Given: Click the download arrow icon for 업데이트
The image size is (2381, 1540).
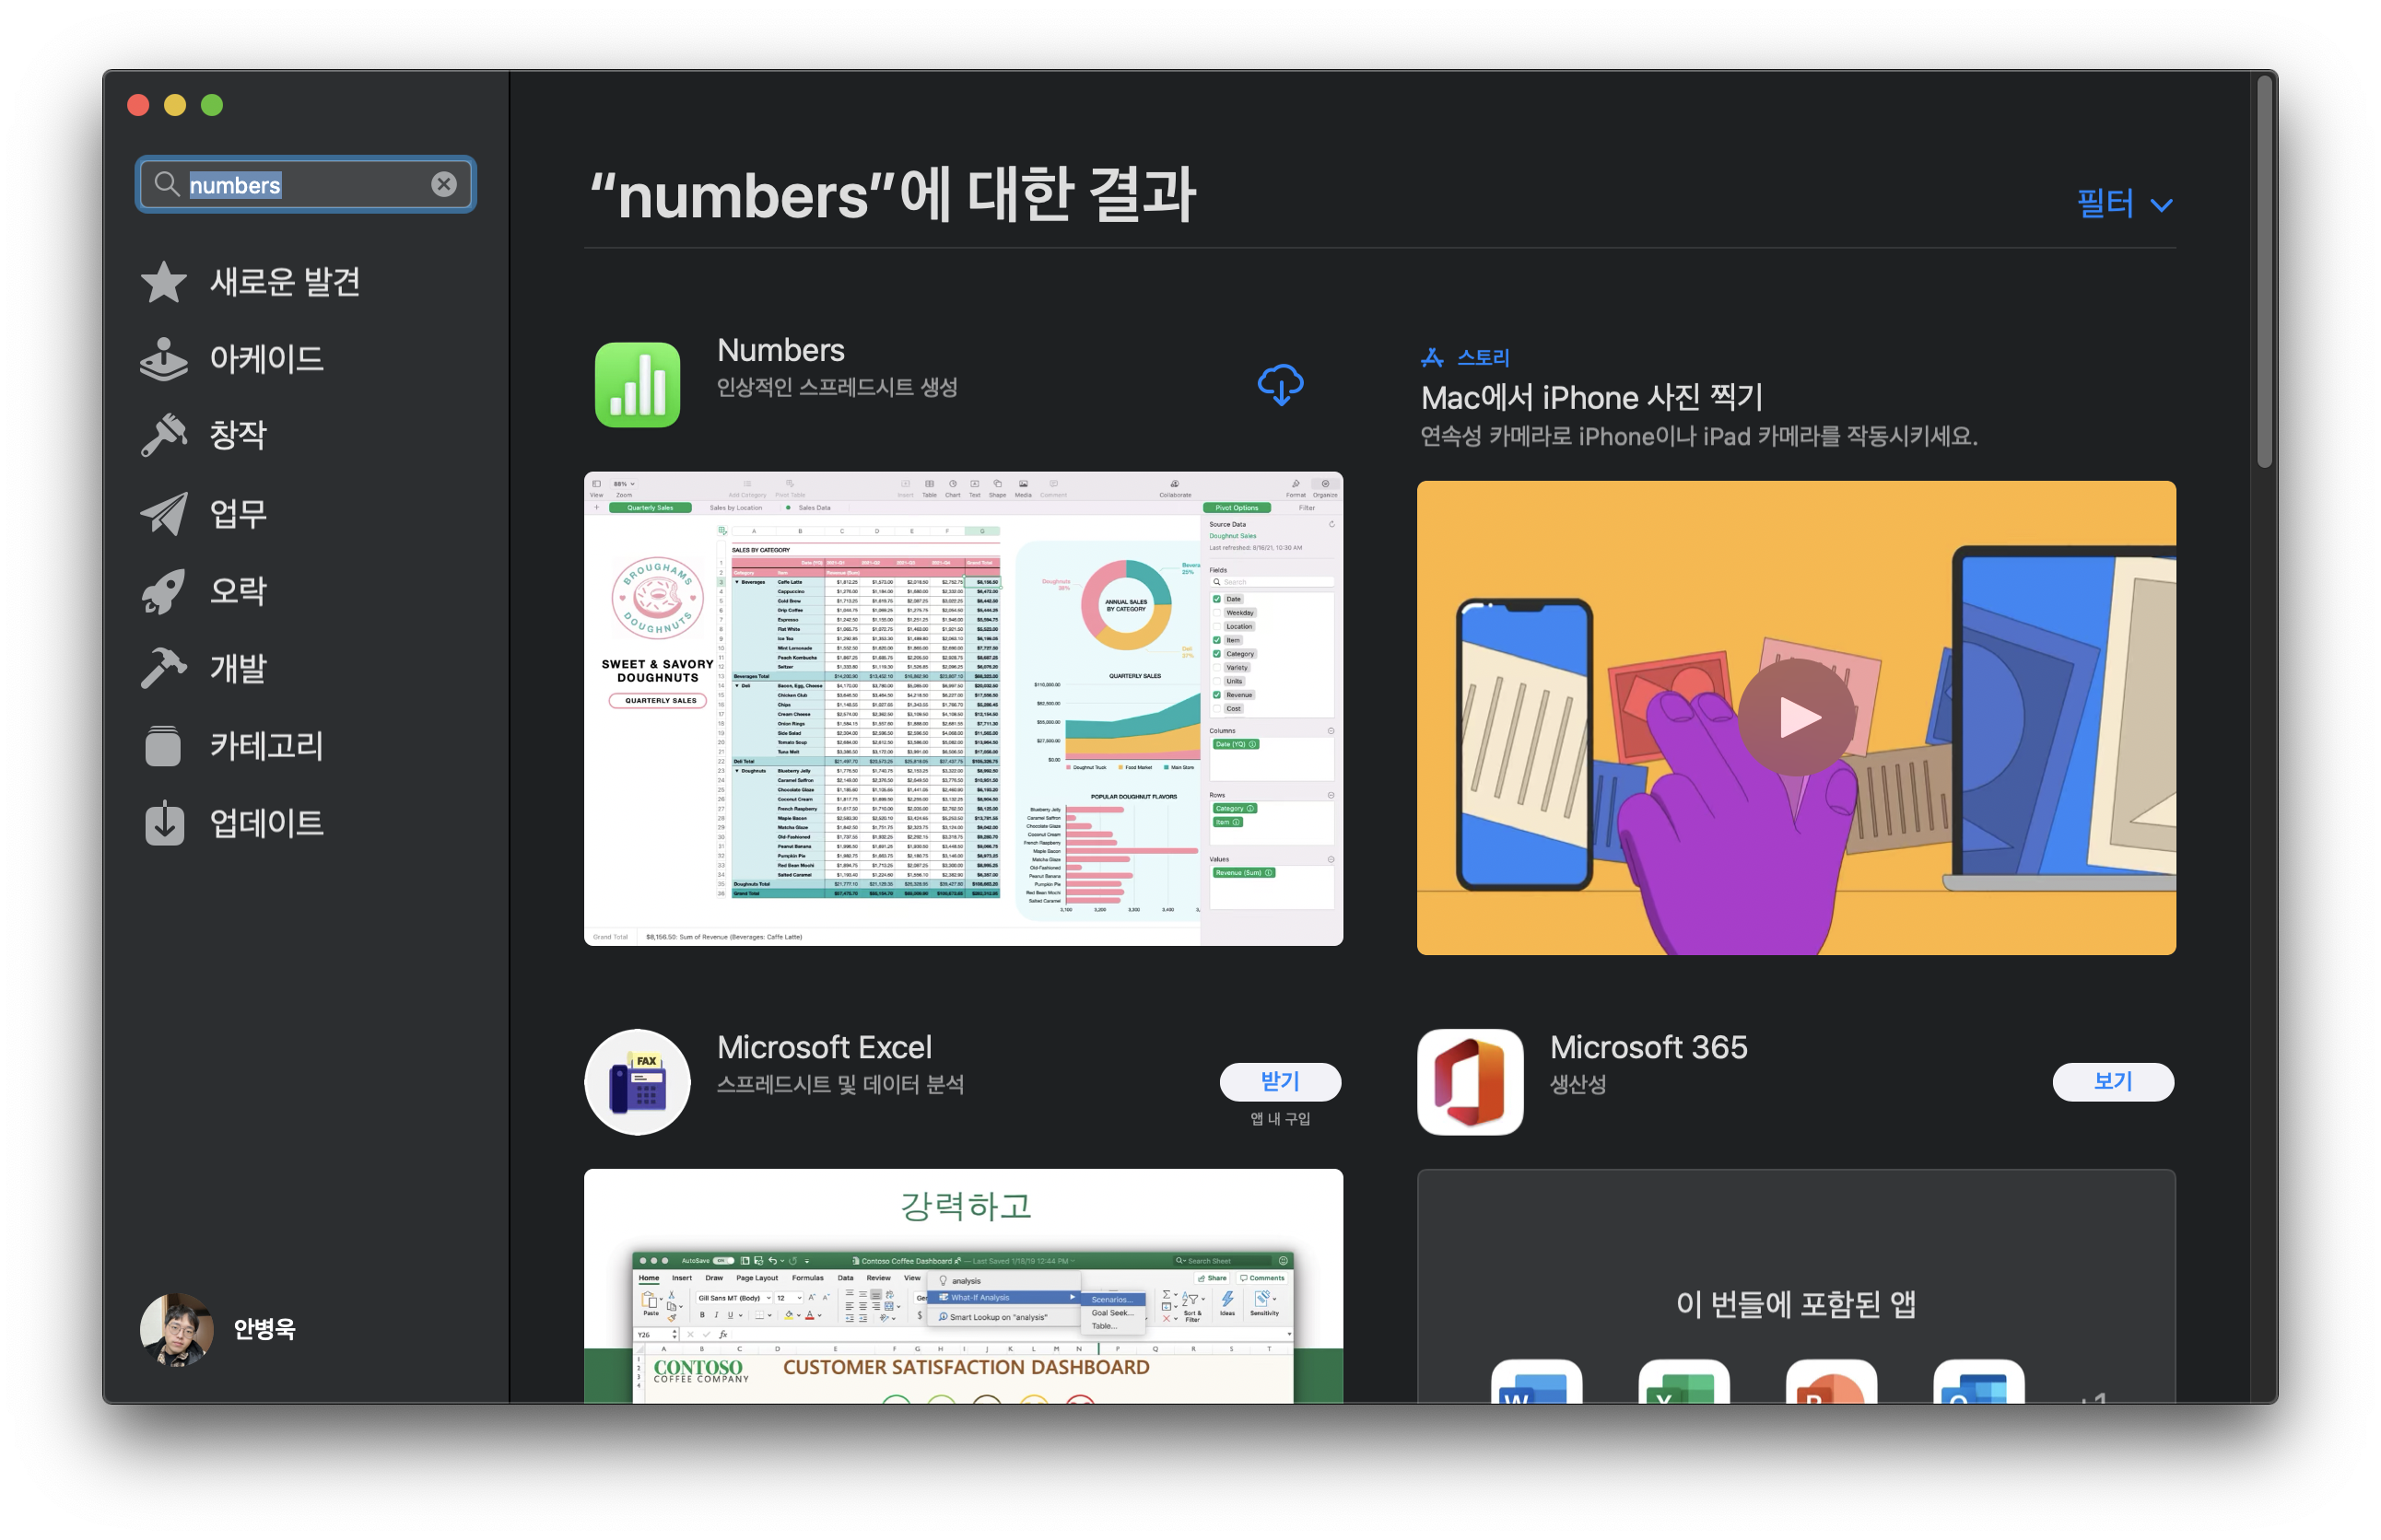Looking at the screenshot, I should tap(164, 823).
